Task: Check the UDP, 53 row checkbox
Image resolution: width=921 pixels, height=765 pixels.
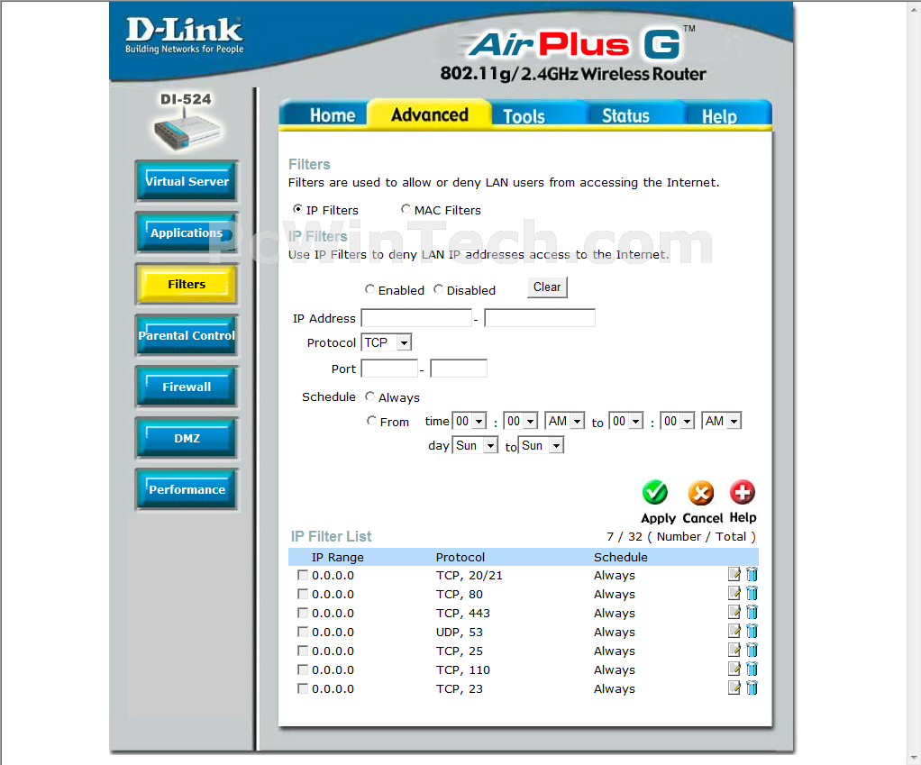Action: (303, 632)
